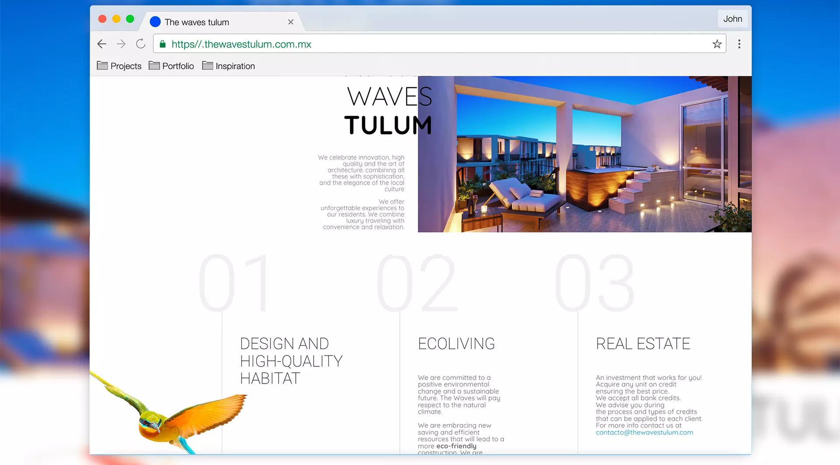Open the Portfolio bookmark folder

(x=171, y=66)
